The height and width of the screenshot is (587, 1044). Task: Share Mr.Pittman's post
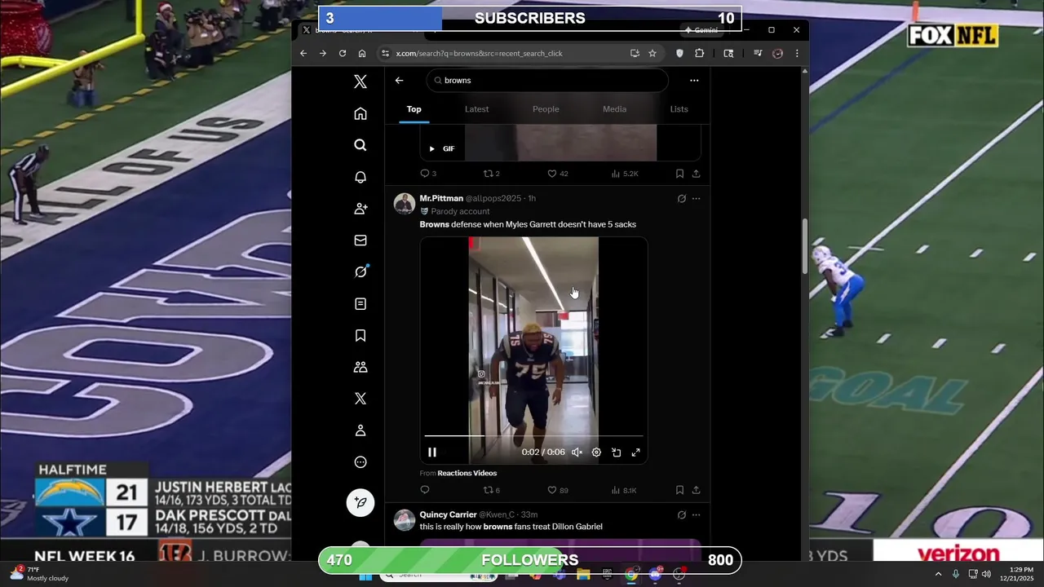[696, 490]
